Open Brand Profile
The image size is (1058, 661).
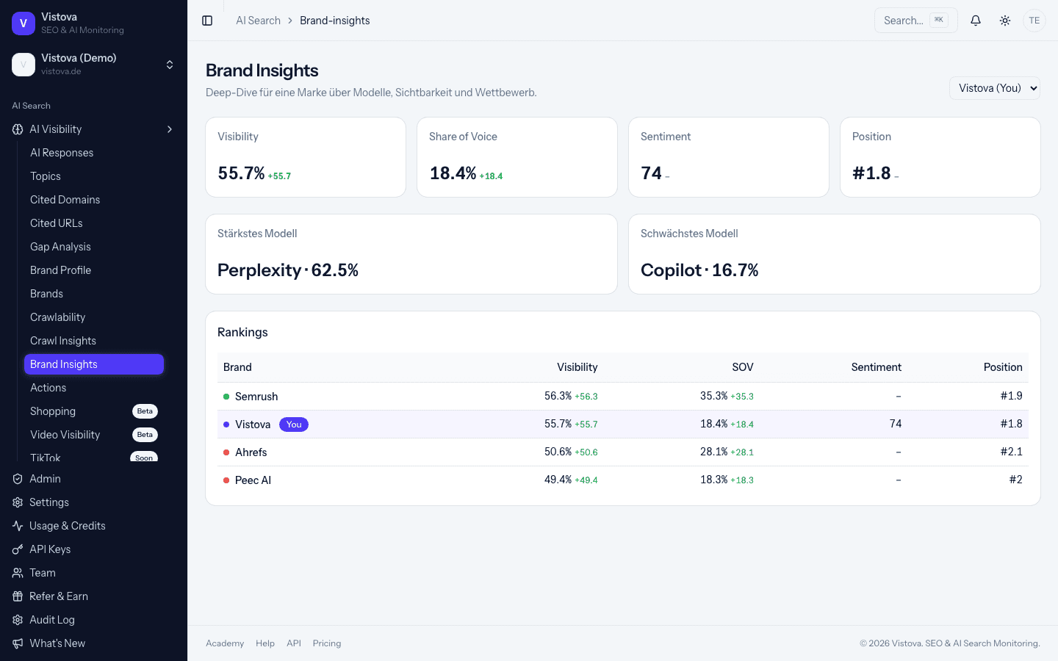(x=94, y=270)
